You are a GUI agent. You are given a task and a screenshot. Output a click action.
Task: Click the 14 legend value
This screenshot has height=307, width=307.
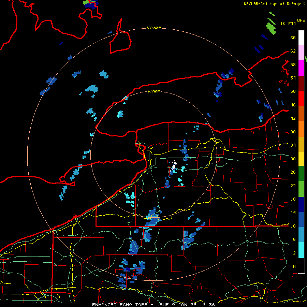click(x=293, y=213)
